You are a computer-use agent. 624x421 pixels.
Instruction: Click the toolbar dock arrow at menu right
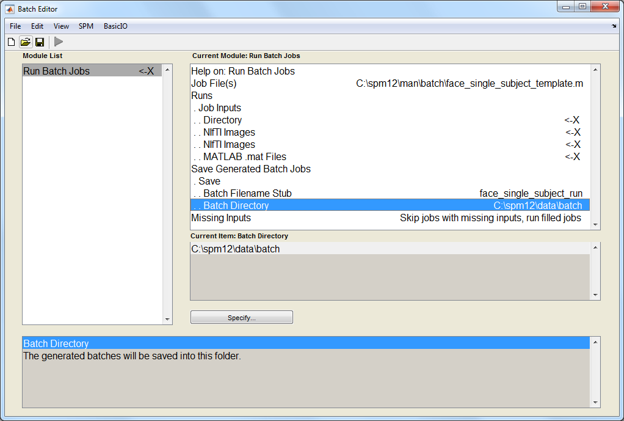[614, 26]
